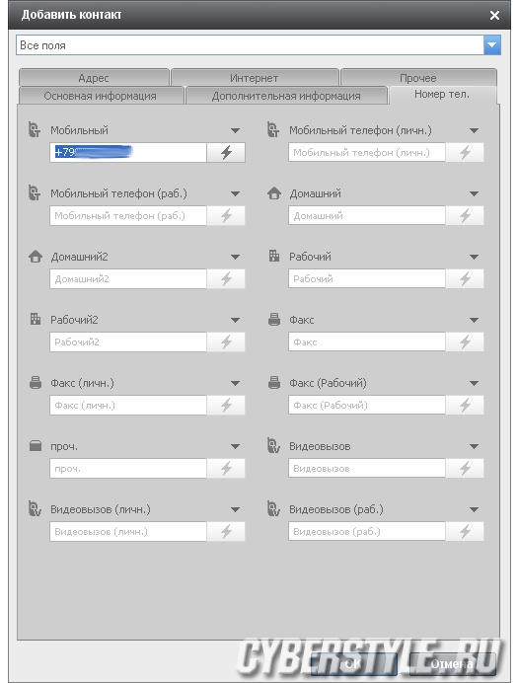The height and width of the screenshot is (683, 518).
Task: Switch to the Адрес tab
Action: coord(94,78)
